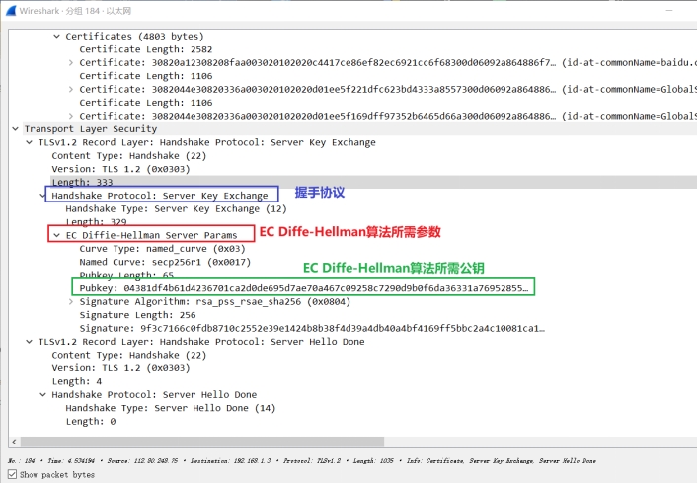The height and width of the screenshot is (484, 698).
Task: Click the Wireshark shark fin title icon
Action: coord(11,10)
